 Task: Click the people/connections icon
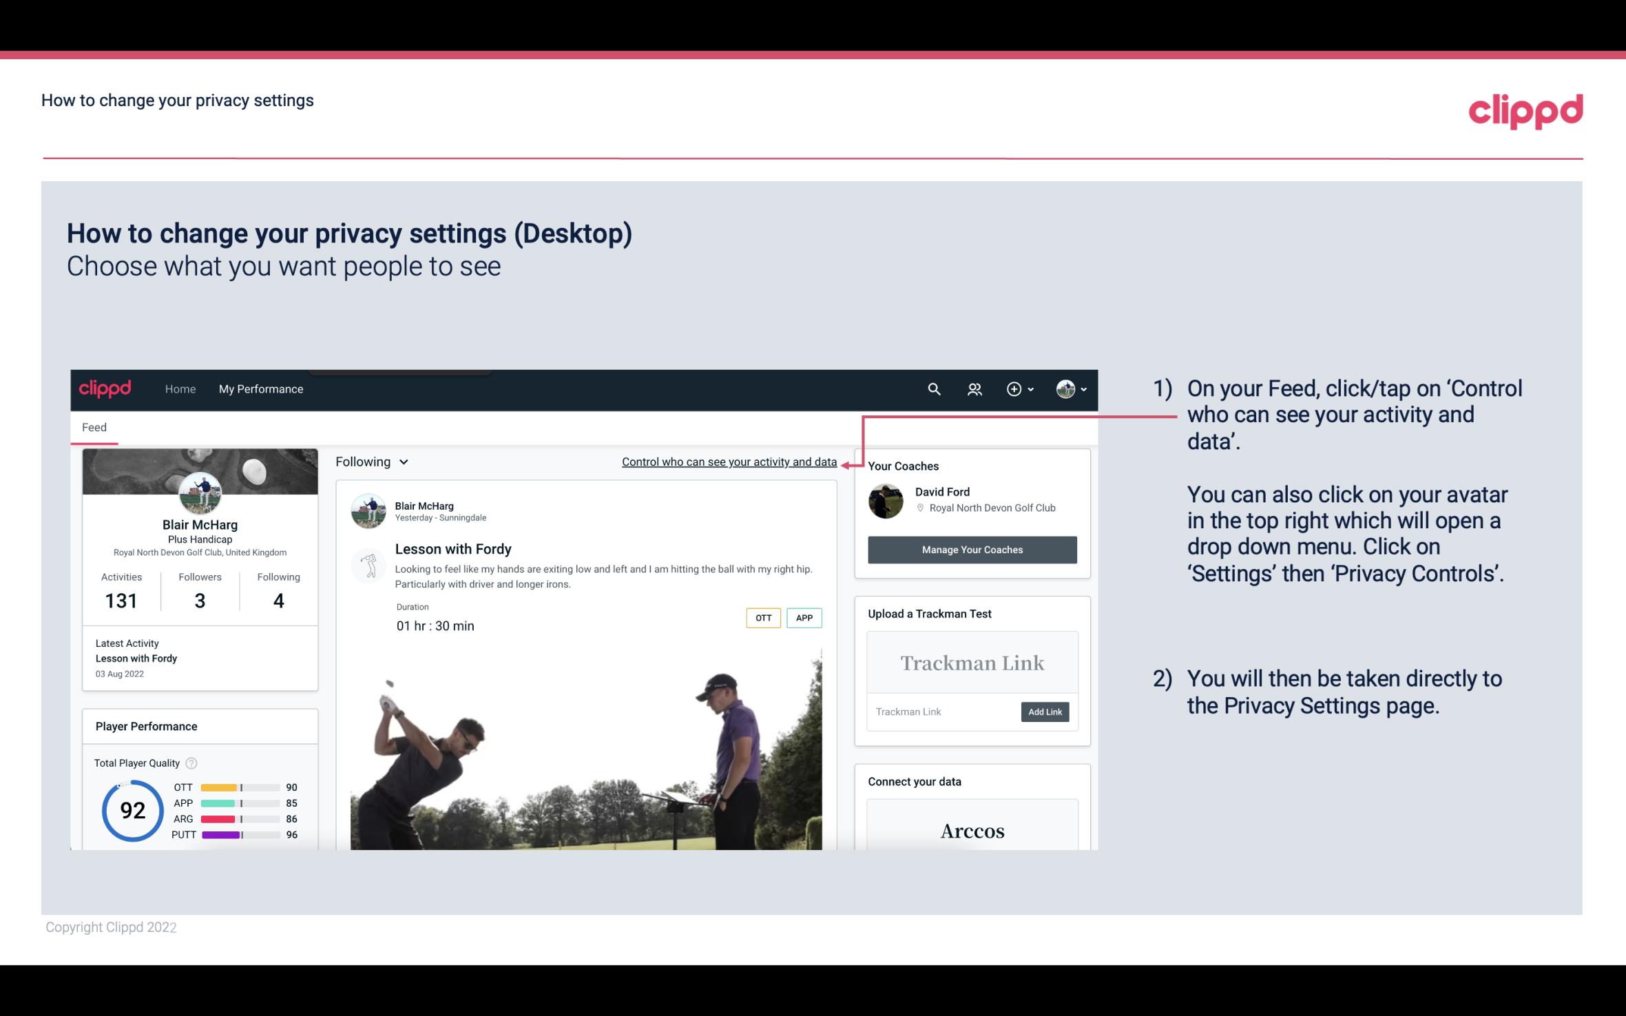pyautogui.click(x=973, y=388)
